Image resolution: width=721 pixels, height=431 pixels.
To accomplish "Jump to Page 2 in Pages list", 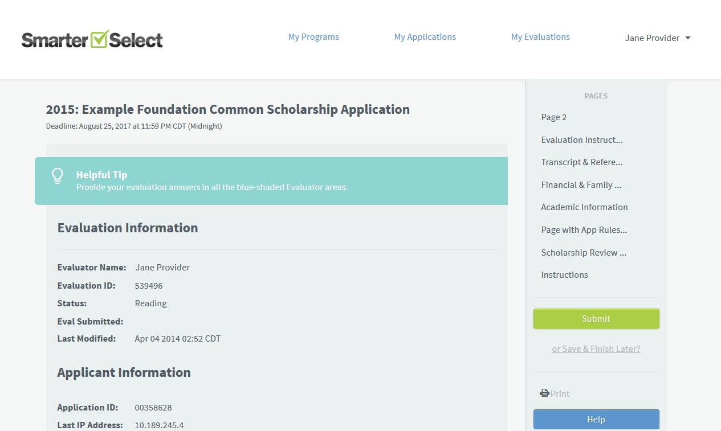I will 553,117.
